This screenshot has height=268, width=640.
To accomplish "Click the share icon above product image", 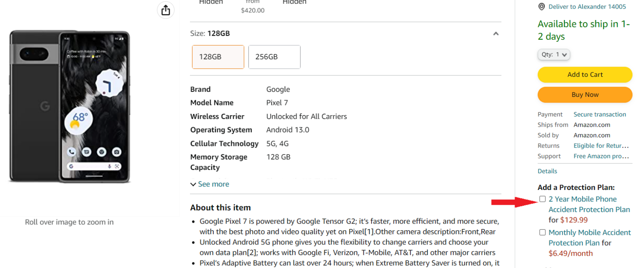I will click(x=166, y=10).
